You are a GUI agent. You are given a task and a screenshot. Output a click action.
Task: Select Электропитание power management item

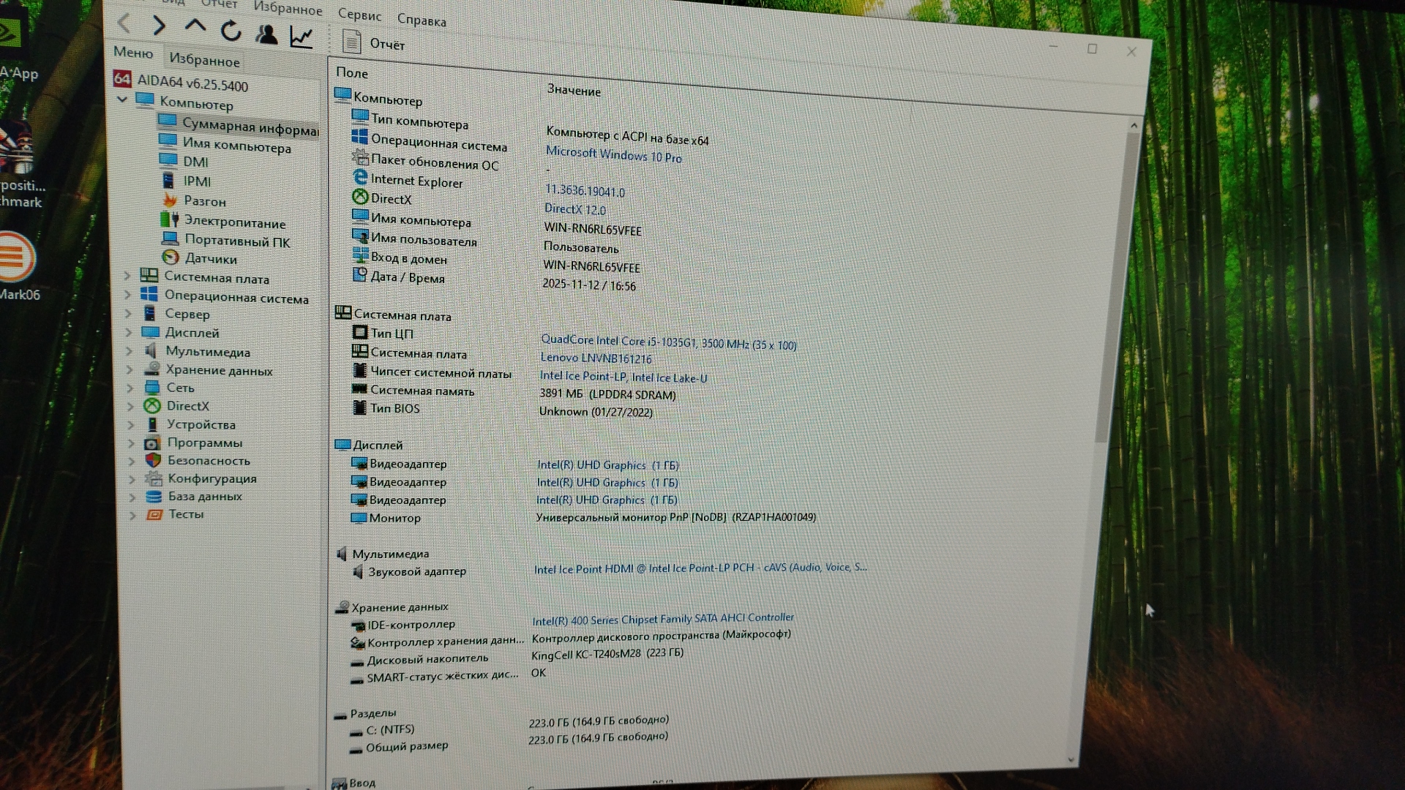[234, 222]
